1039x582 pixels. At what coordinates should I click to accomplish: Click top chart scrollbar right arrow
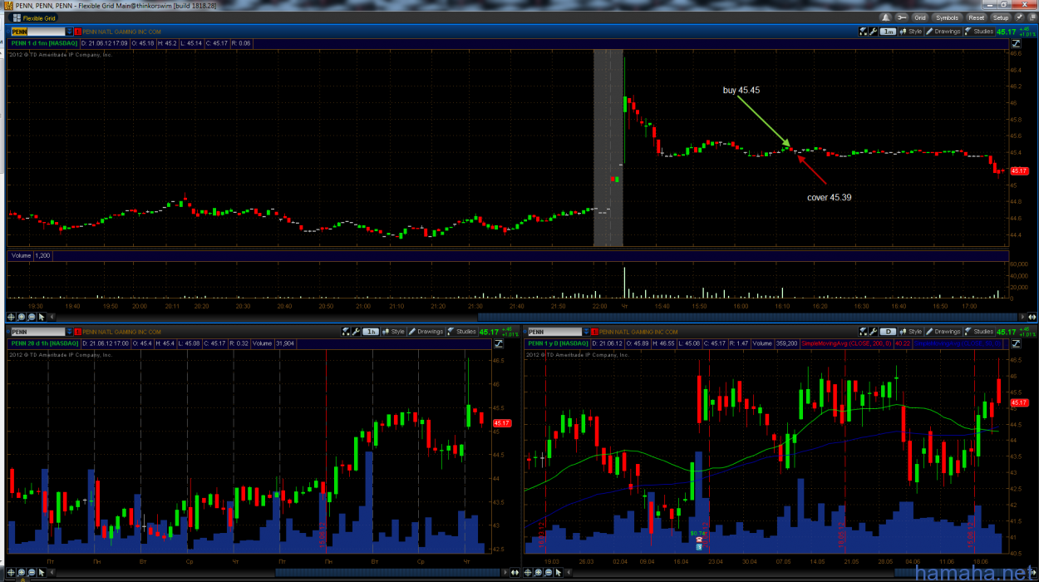point(1022,317)
